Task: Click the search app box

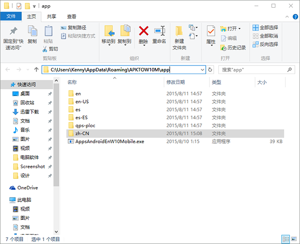Action: 256,70
